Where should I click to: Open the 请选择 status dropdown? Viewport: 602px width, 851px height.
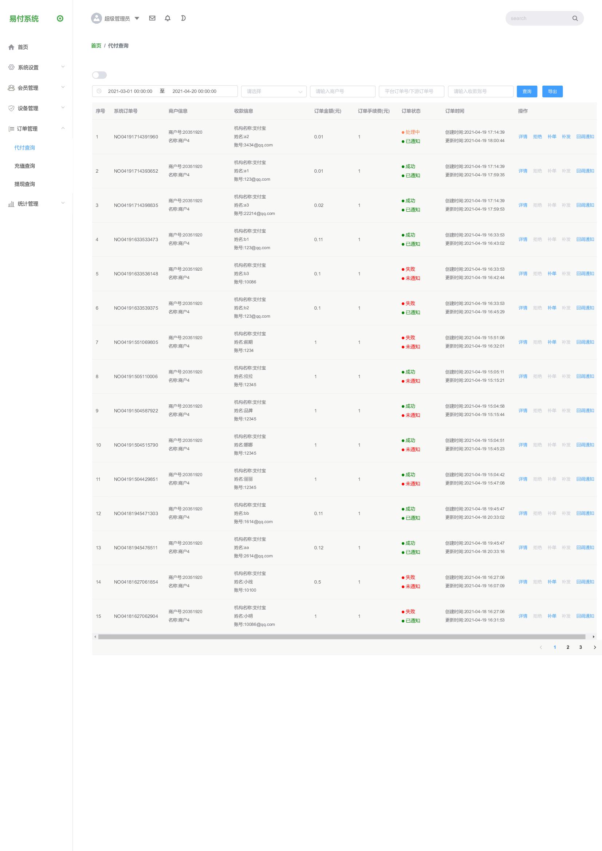[274, 91]
